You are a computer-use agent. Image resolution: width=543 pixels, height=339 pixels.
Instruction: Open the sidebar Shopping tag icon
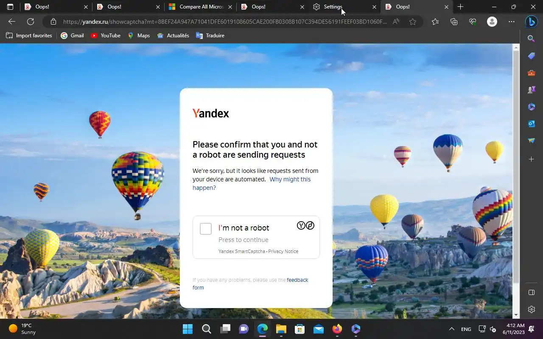(531, 56)
